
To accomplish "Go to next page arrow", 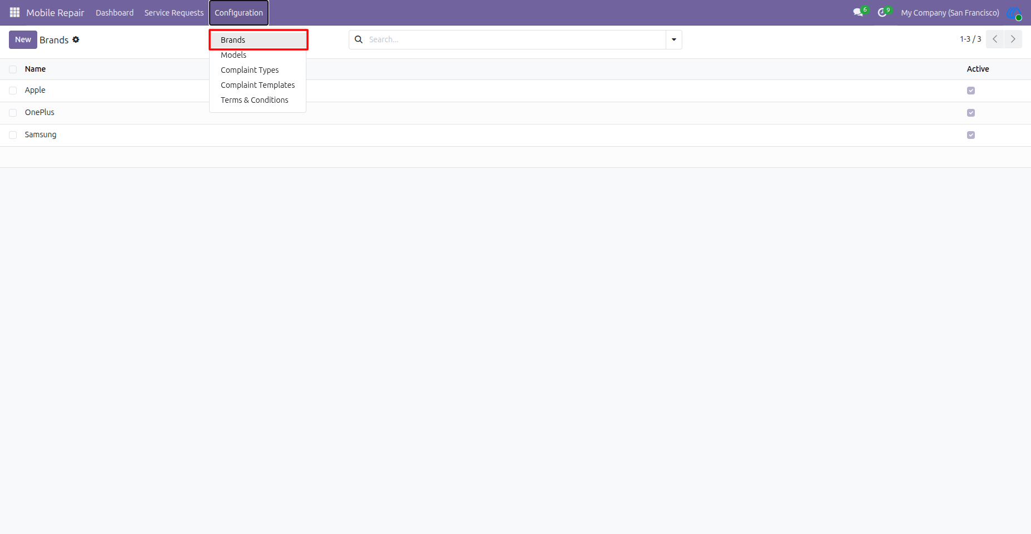I will click(x=1013, y=39).
